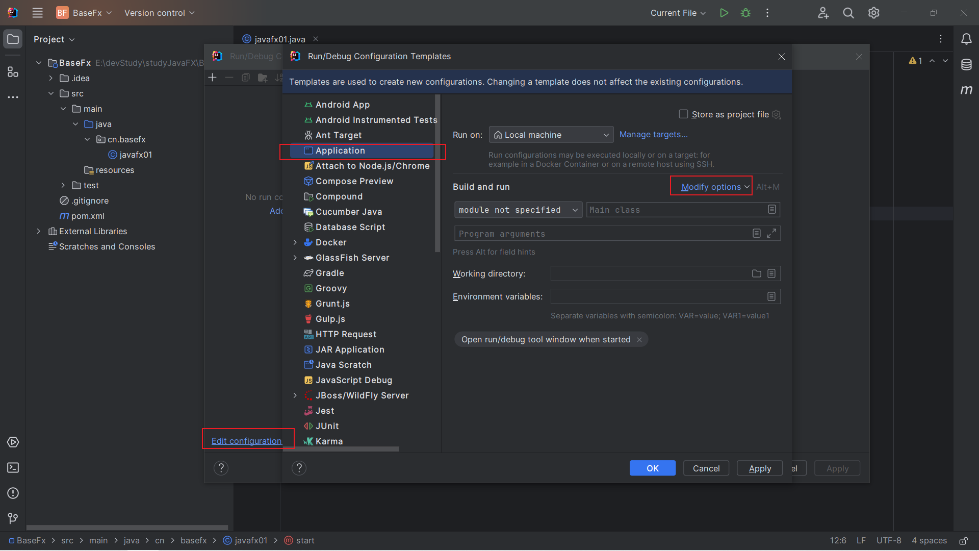979x551 pixels.
Task: Show more tool windows ellipsis
Action: click(13, 97)
